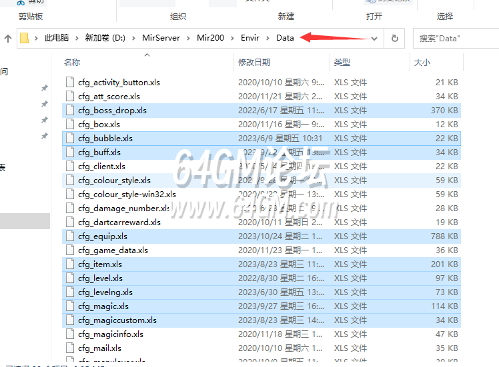Screen dimensions: 499x367
Task: Click file name cfg_item.xls
Action: (x=100, y=264)
